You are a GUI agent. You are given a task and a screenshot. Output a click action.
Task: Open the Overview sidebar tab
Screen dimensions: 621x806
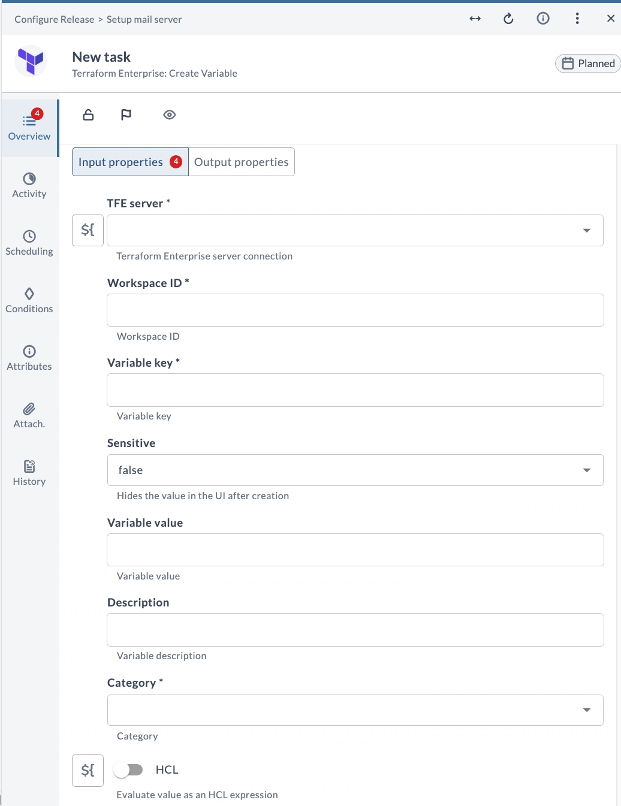pyautogui.click(x=29, y=127)
